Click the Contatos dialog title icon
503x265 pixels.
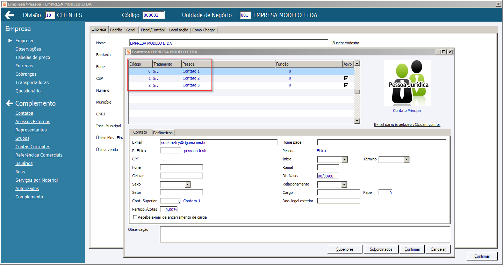coord(128,52)
